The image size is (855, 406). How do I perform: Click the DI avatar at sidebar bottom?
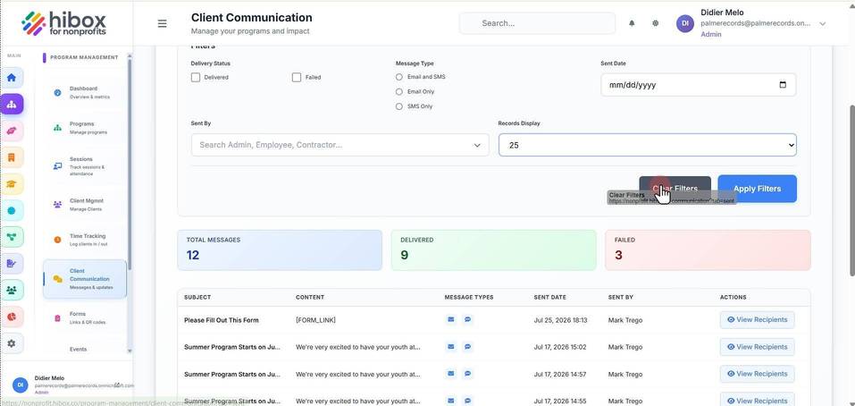pyautogui.click(x=21, y=385)
